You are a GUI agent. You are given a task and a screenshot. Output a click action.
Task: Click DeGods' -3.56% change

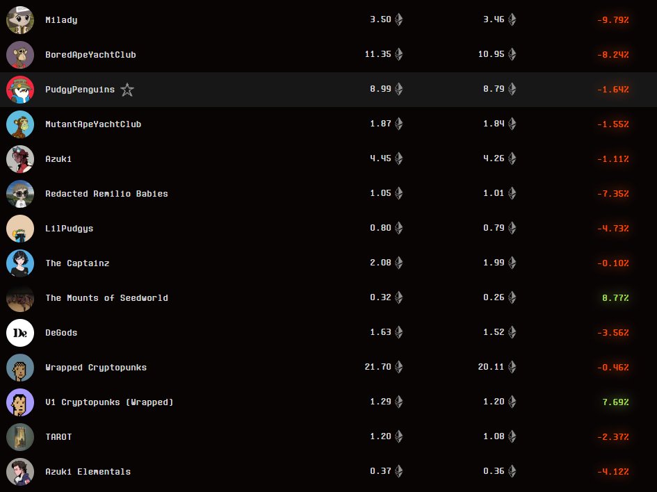(613, 332)
